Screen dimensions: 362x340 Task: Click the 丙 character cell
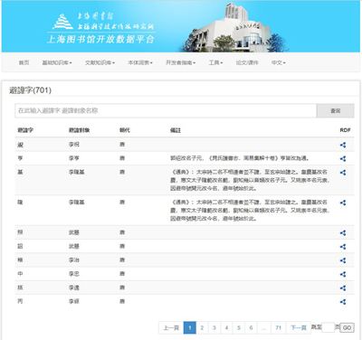pos(20,301)
